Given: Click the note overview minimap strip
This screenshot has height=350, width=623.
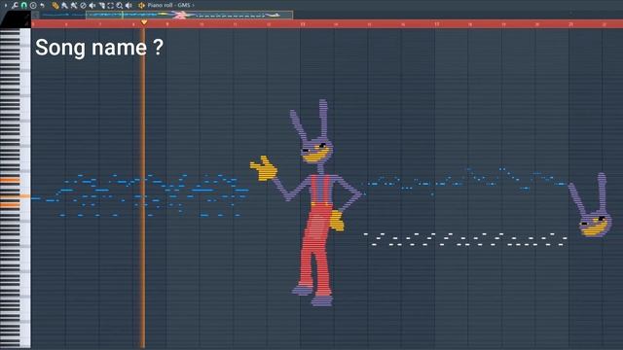Looking at the screenshot, I should point(189,16).
